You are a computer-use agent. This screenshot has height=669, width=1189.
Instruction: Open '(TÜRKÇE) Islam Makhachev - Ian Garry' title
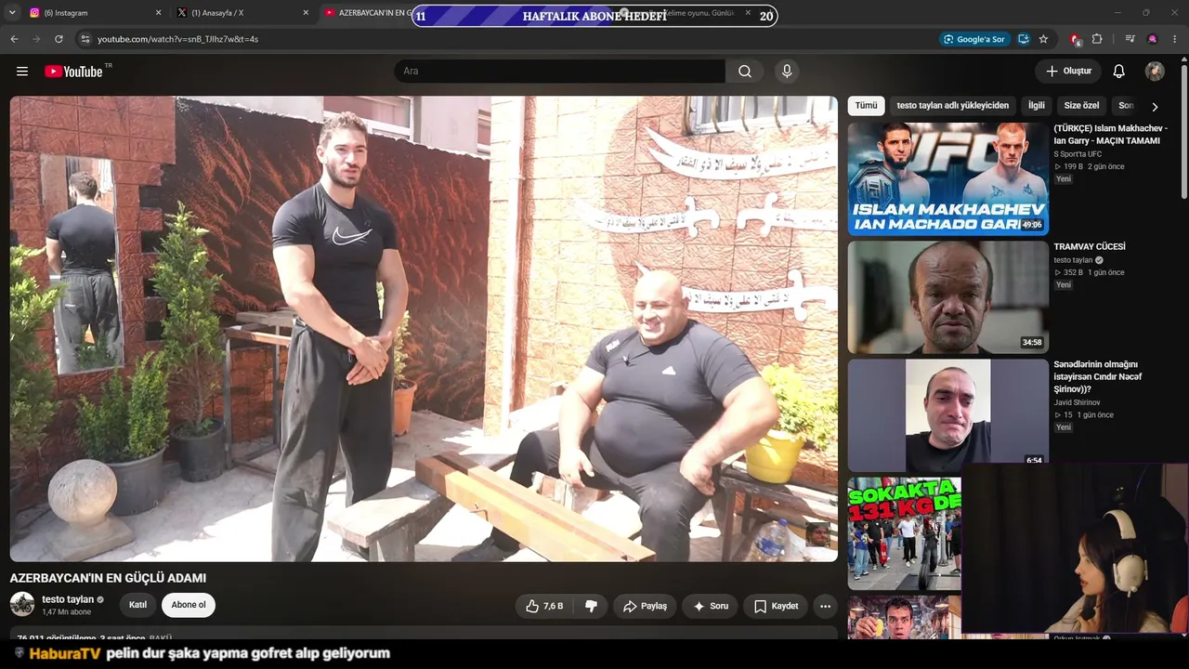tap(1110, 135)
